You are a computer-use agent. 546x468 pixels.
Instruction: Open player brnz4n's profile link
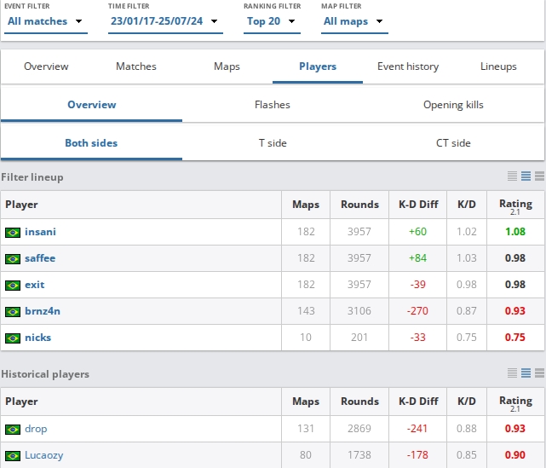[x=43, y=311]
